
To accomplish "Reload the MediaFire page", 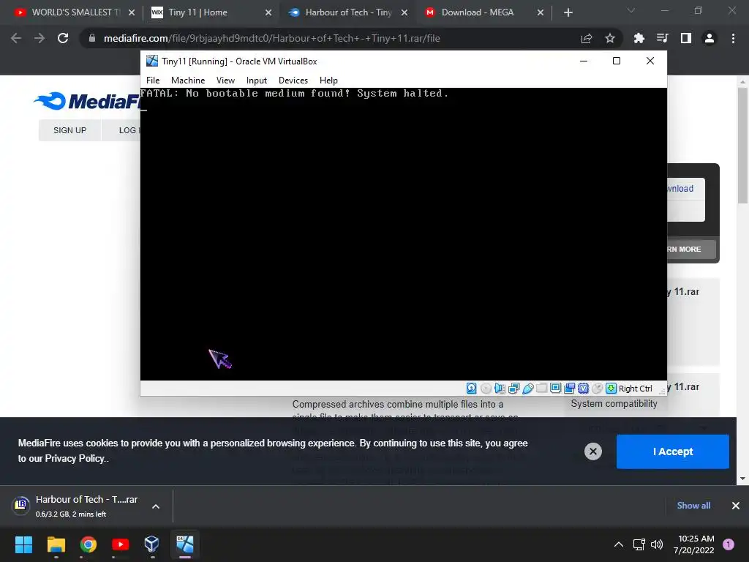I will [x=63, y=38].
